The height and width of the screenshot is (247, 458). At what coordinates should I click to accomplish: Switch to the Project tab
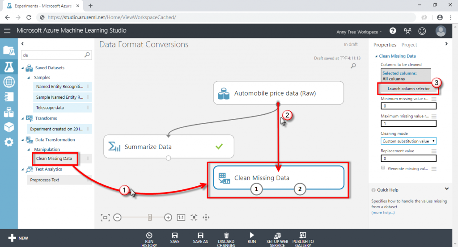click(x=409, y=45)
